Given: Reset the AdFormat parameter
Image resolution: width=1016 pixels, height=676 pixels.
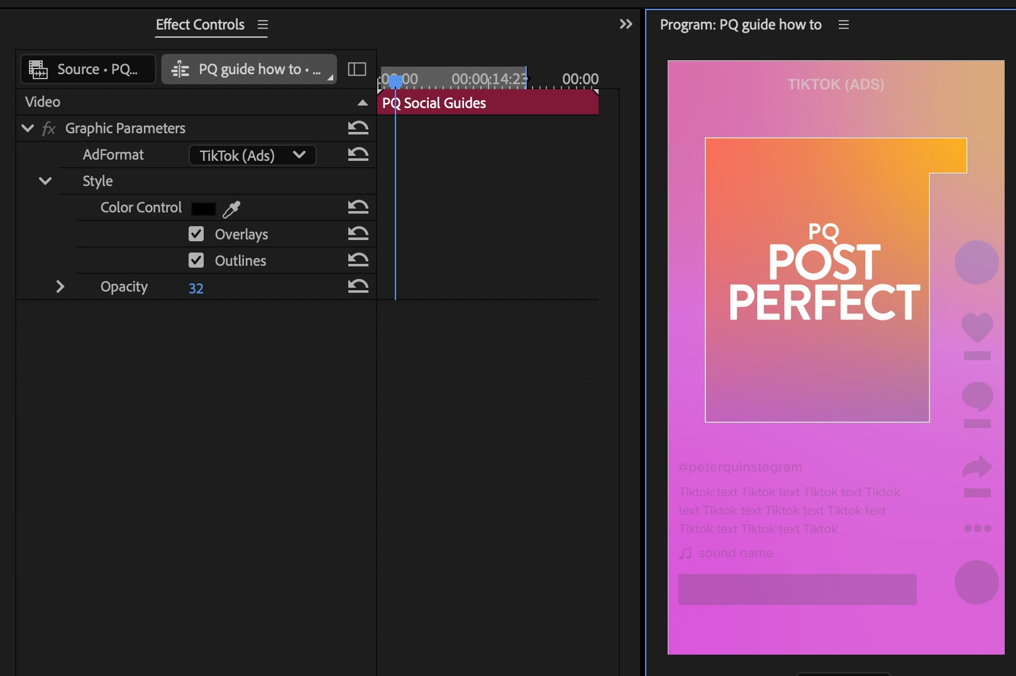Looking at the screenshot, I should 358,155.
